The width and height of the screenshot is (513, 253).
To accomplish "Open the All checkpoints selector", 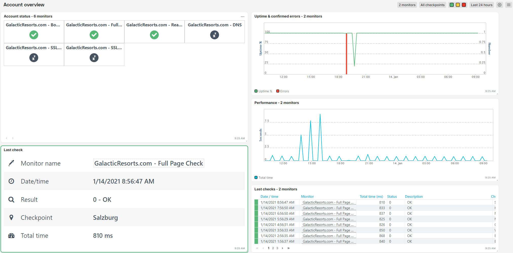I will click(x=432, y=5).
